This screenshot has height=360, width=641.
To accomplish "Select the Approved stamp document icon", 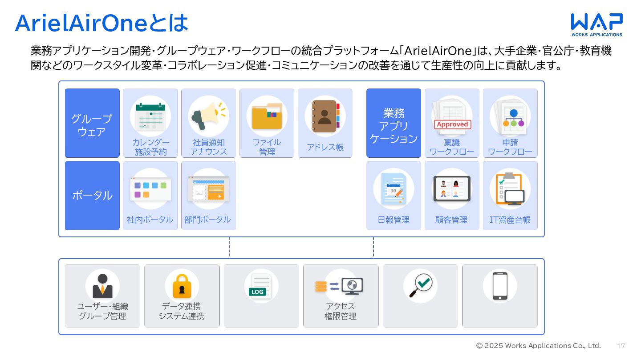I will tap(452, 116).
